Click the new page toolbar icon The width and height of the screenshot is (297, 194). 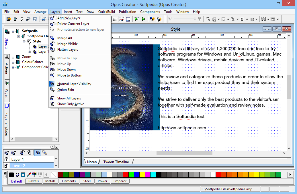click(22, 19)
